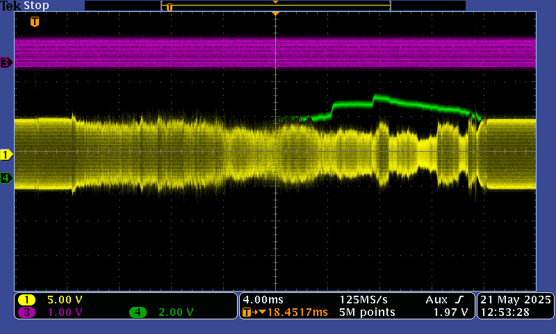The width and height of the screenshot is (556, 334).
Task: Click the green channel 4 ground marker
Action: pyautogui.click(x=6, y=178)
